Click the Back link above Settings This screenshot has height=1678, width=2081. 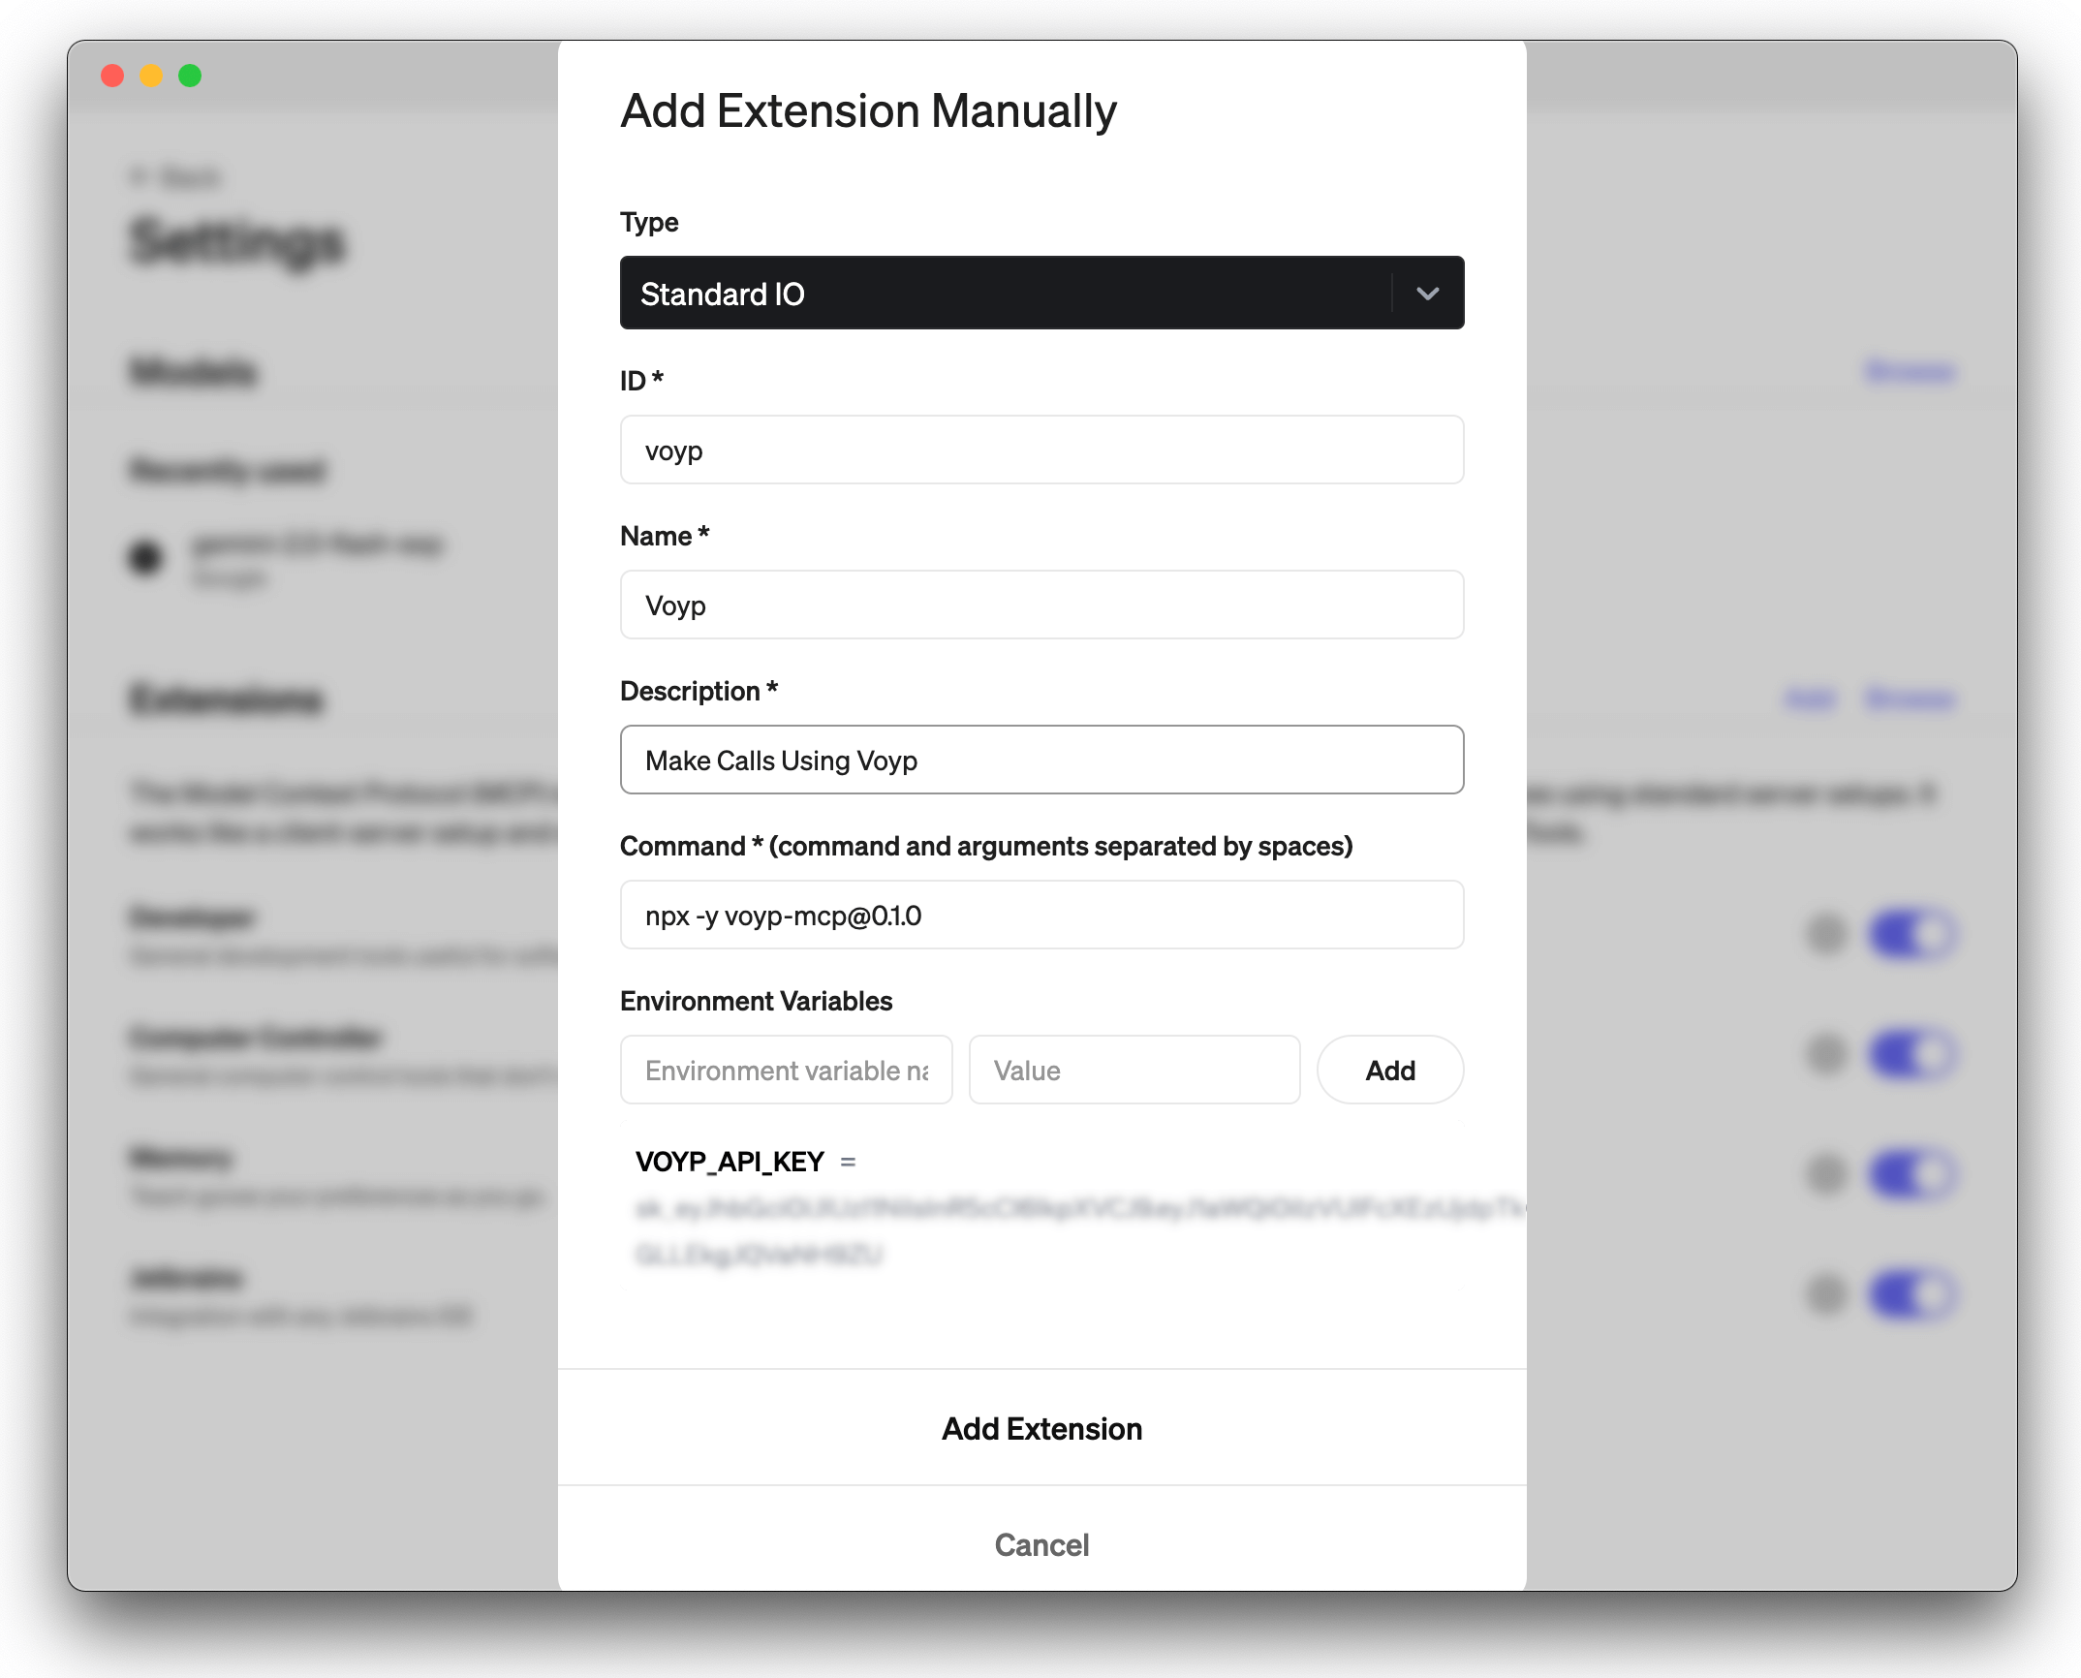click(x=174, y=176)
